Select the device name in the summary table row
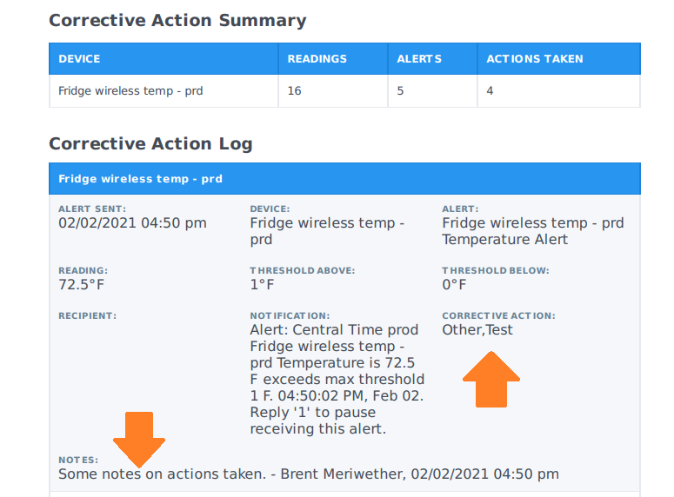Screen dimensions: 674x497 coord(130,90)
